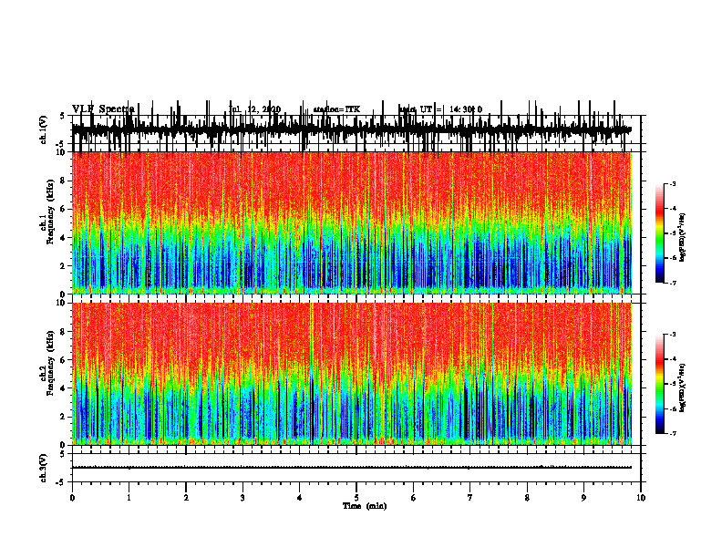The image size is (722, 558).
Task: Select the ch.1 frequency spectrogram panel
Action: [x=351, y=222]
